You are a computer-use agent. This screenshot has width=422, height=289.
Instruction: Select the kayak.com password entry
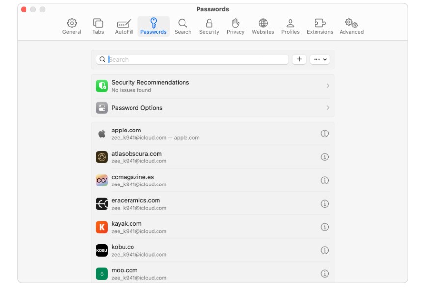point(196,227)
